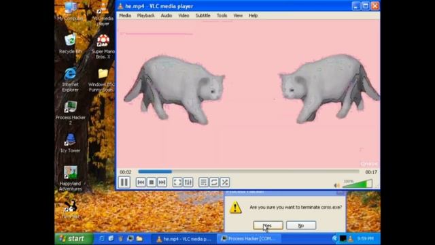Open Windows BSOD Funny Sound folder
Viewport: 435px width, 245px height.
click(x=103, y=80)
